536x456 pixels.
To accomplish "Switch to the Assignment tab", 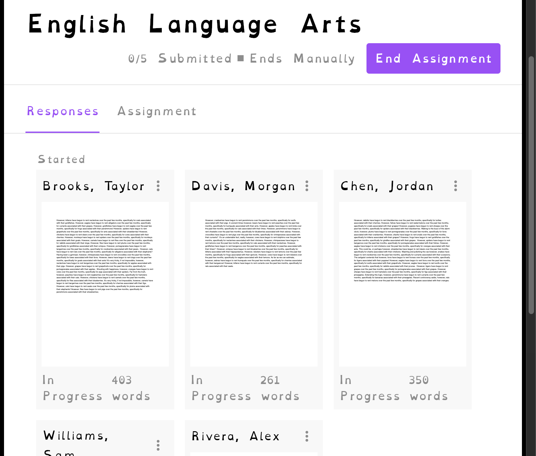I will (157, 111).
